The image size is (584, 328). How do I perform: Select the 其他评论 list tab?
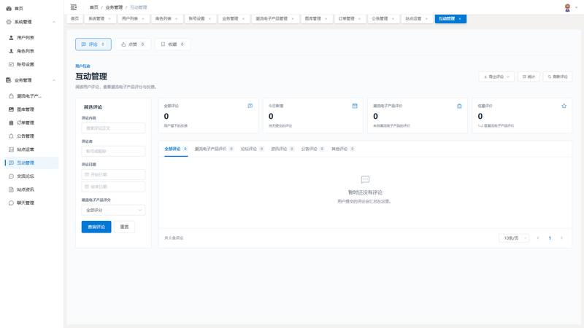pyautogui.click(x=343, y=149)
